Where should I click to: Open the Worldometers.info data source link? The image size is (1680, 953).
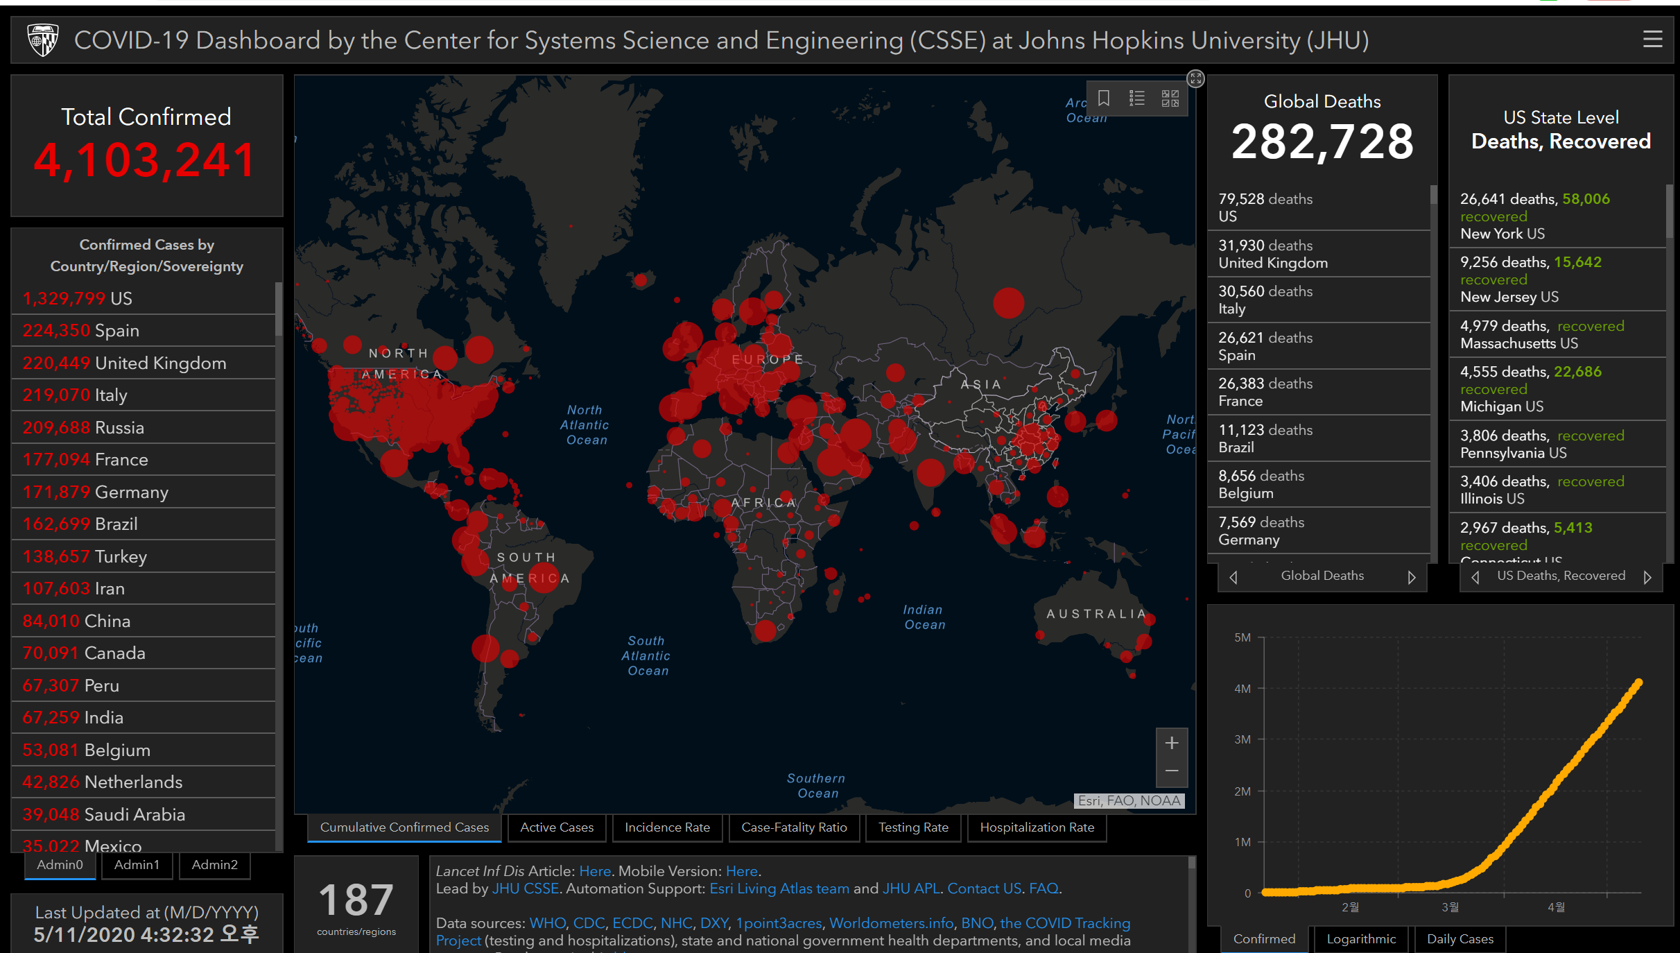(x=891, y=923)
